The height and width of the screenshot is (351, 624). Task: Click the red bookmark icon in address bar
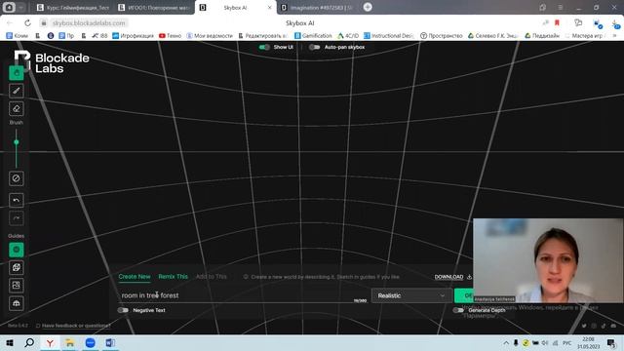557,23
